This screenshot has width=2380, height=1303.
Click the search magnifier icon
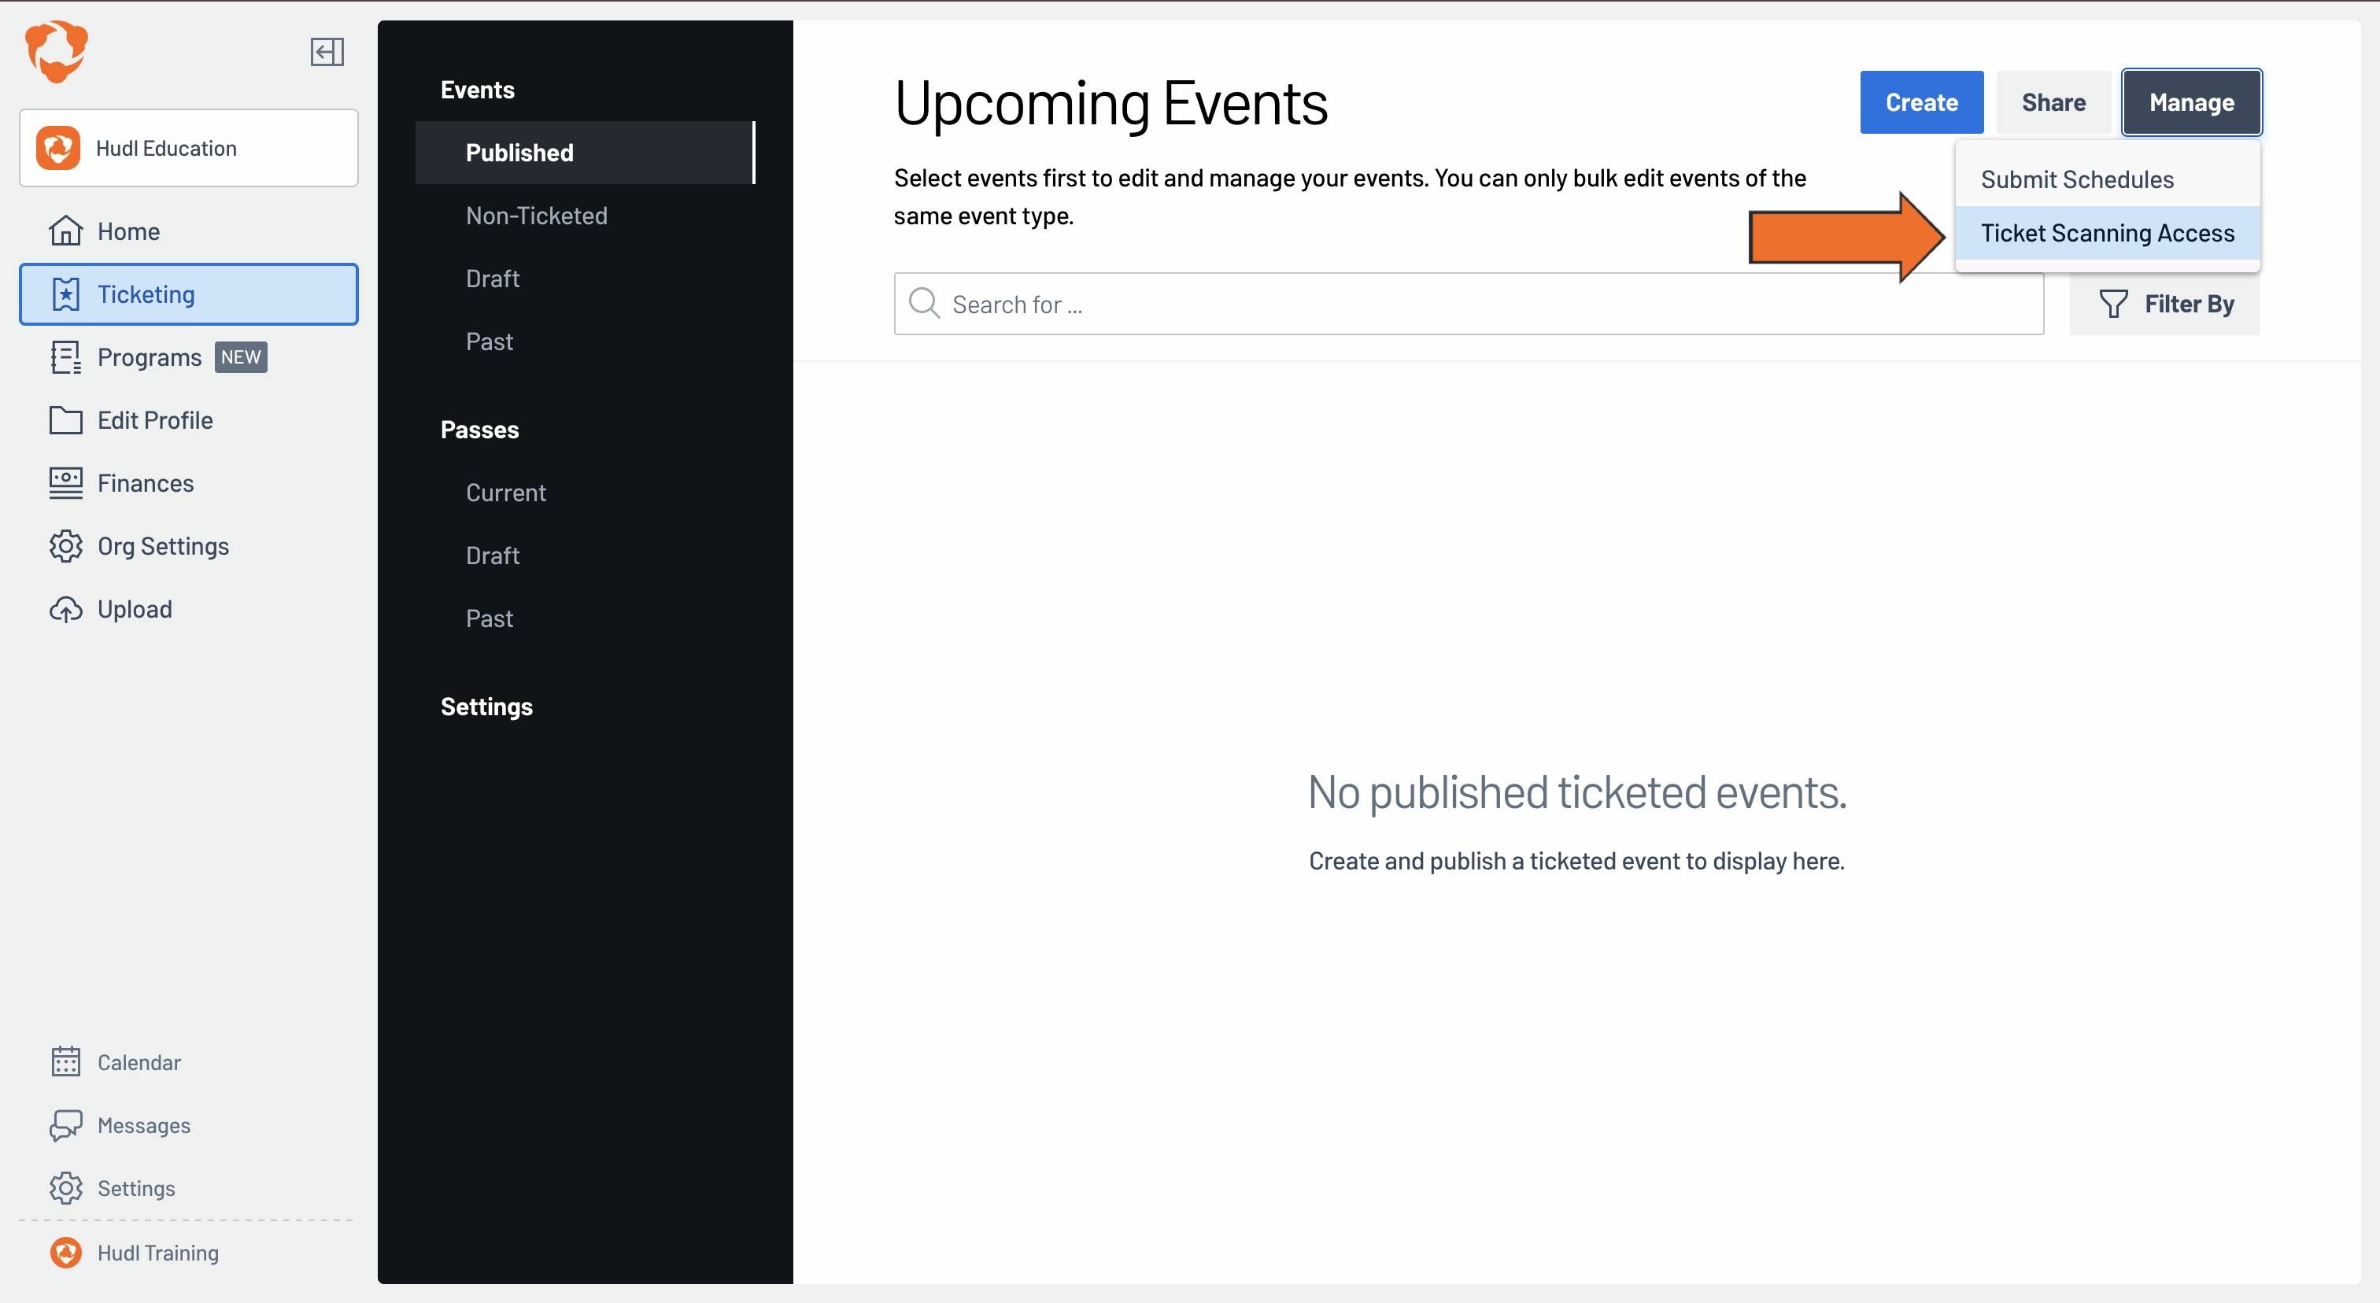coord(924,303)
